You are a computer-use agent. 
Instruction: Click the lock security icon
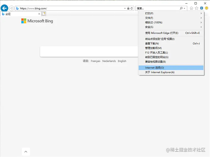(128, 8)
